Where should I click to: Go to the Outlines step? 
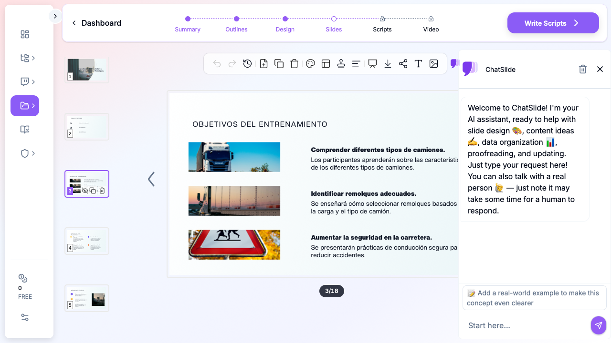236,23
